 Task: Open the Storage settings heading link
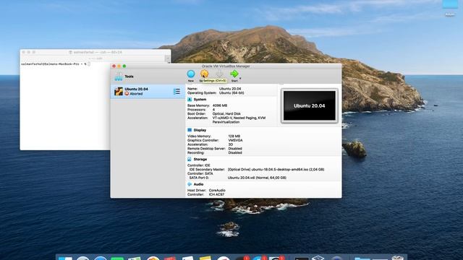[200, 159]
